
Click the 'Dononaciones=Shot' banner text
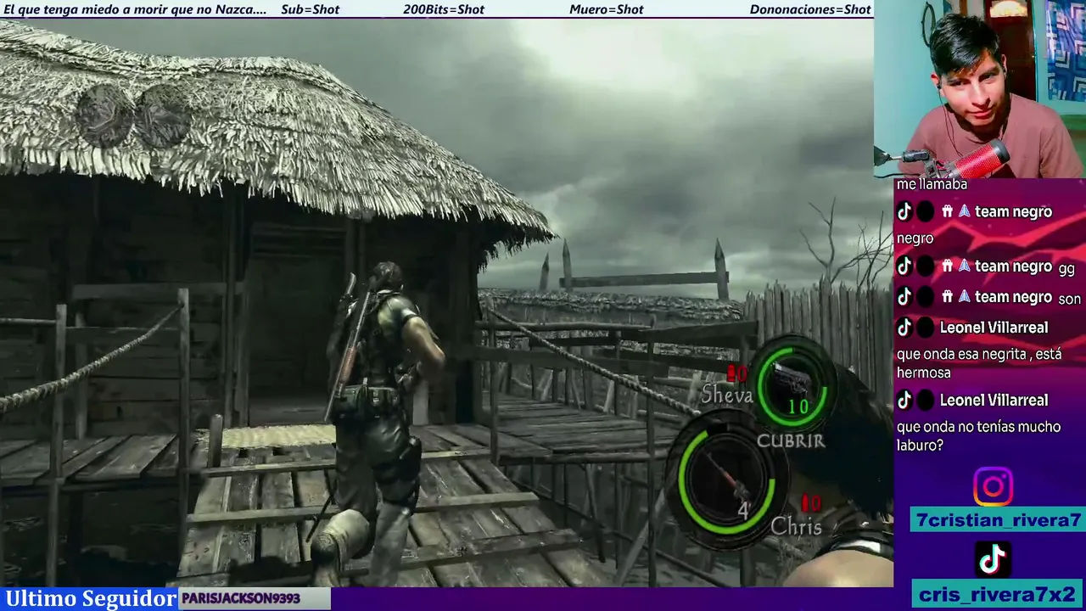click(x=810, y=9)
